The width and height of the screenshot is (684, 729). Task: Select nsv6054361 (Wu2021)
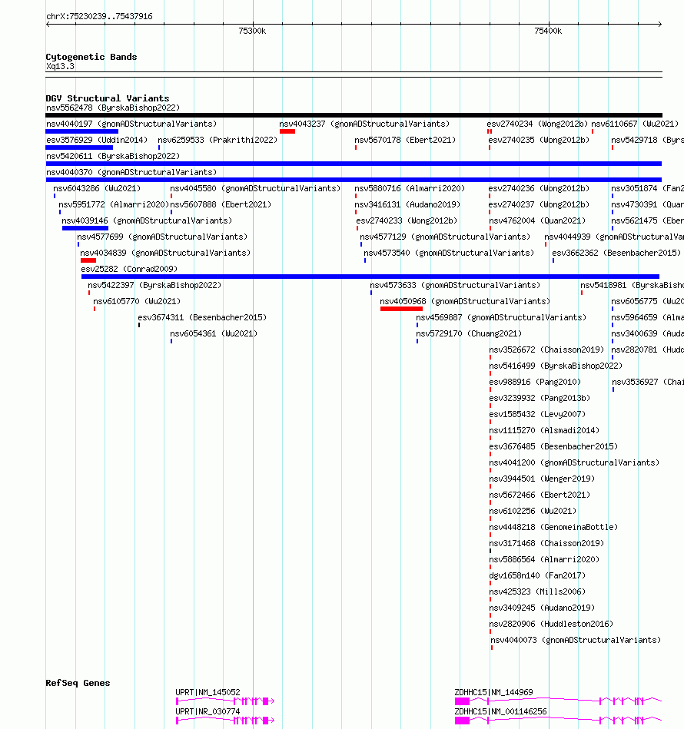214,333
